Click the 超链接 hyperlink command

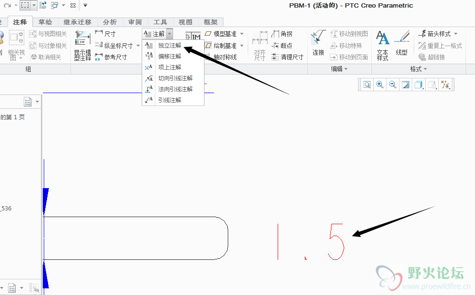pyautogui.click(x=432, y=57)
